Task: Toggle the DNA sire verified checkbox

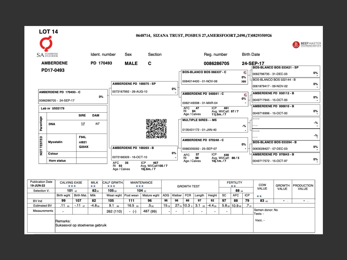Action: coord(83,124)
